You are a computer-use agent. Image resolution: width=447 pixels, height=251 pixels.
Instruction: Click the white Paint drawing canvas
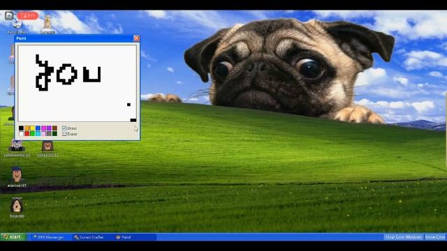click(x=78, y=83)
